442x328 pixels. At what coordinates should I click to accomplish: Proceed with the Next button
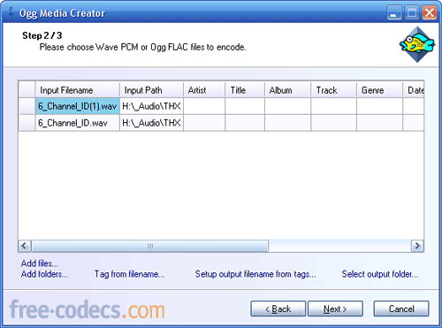[335, 309]
